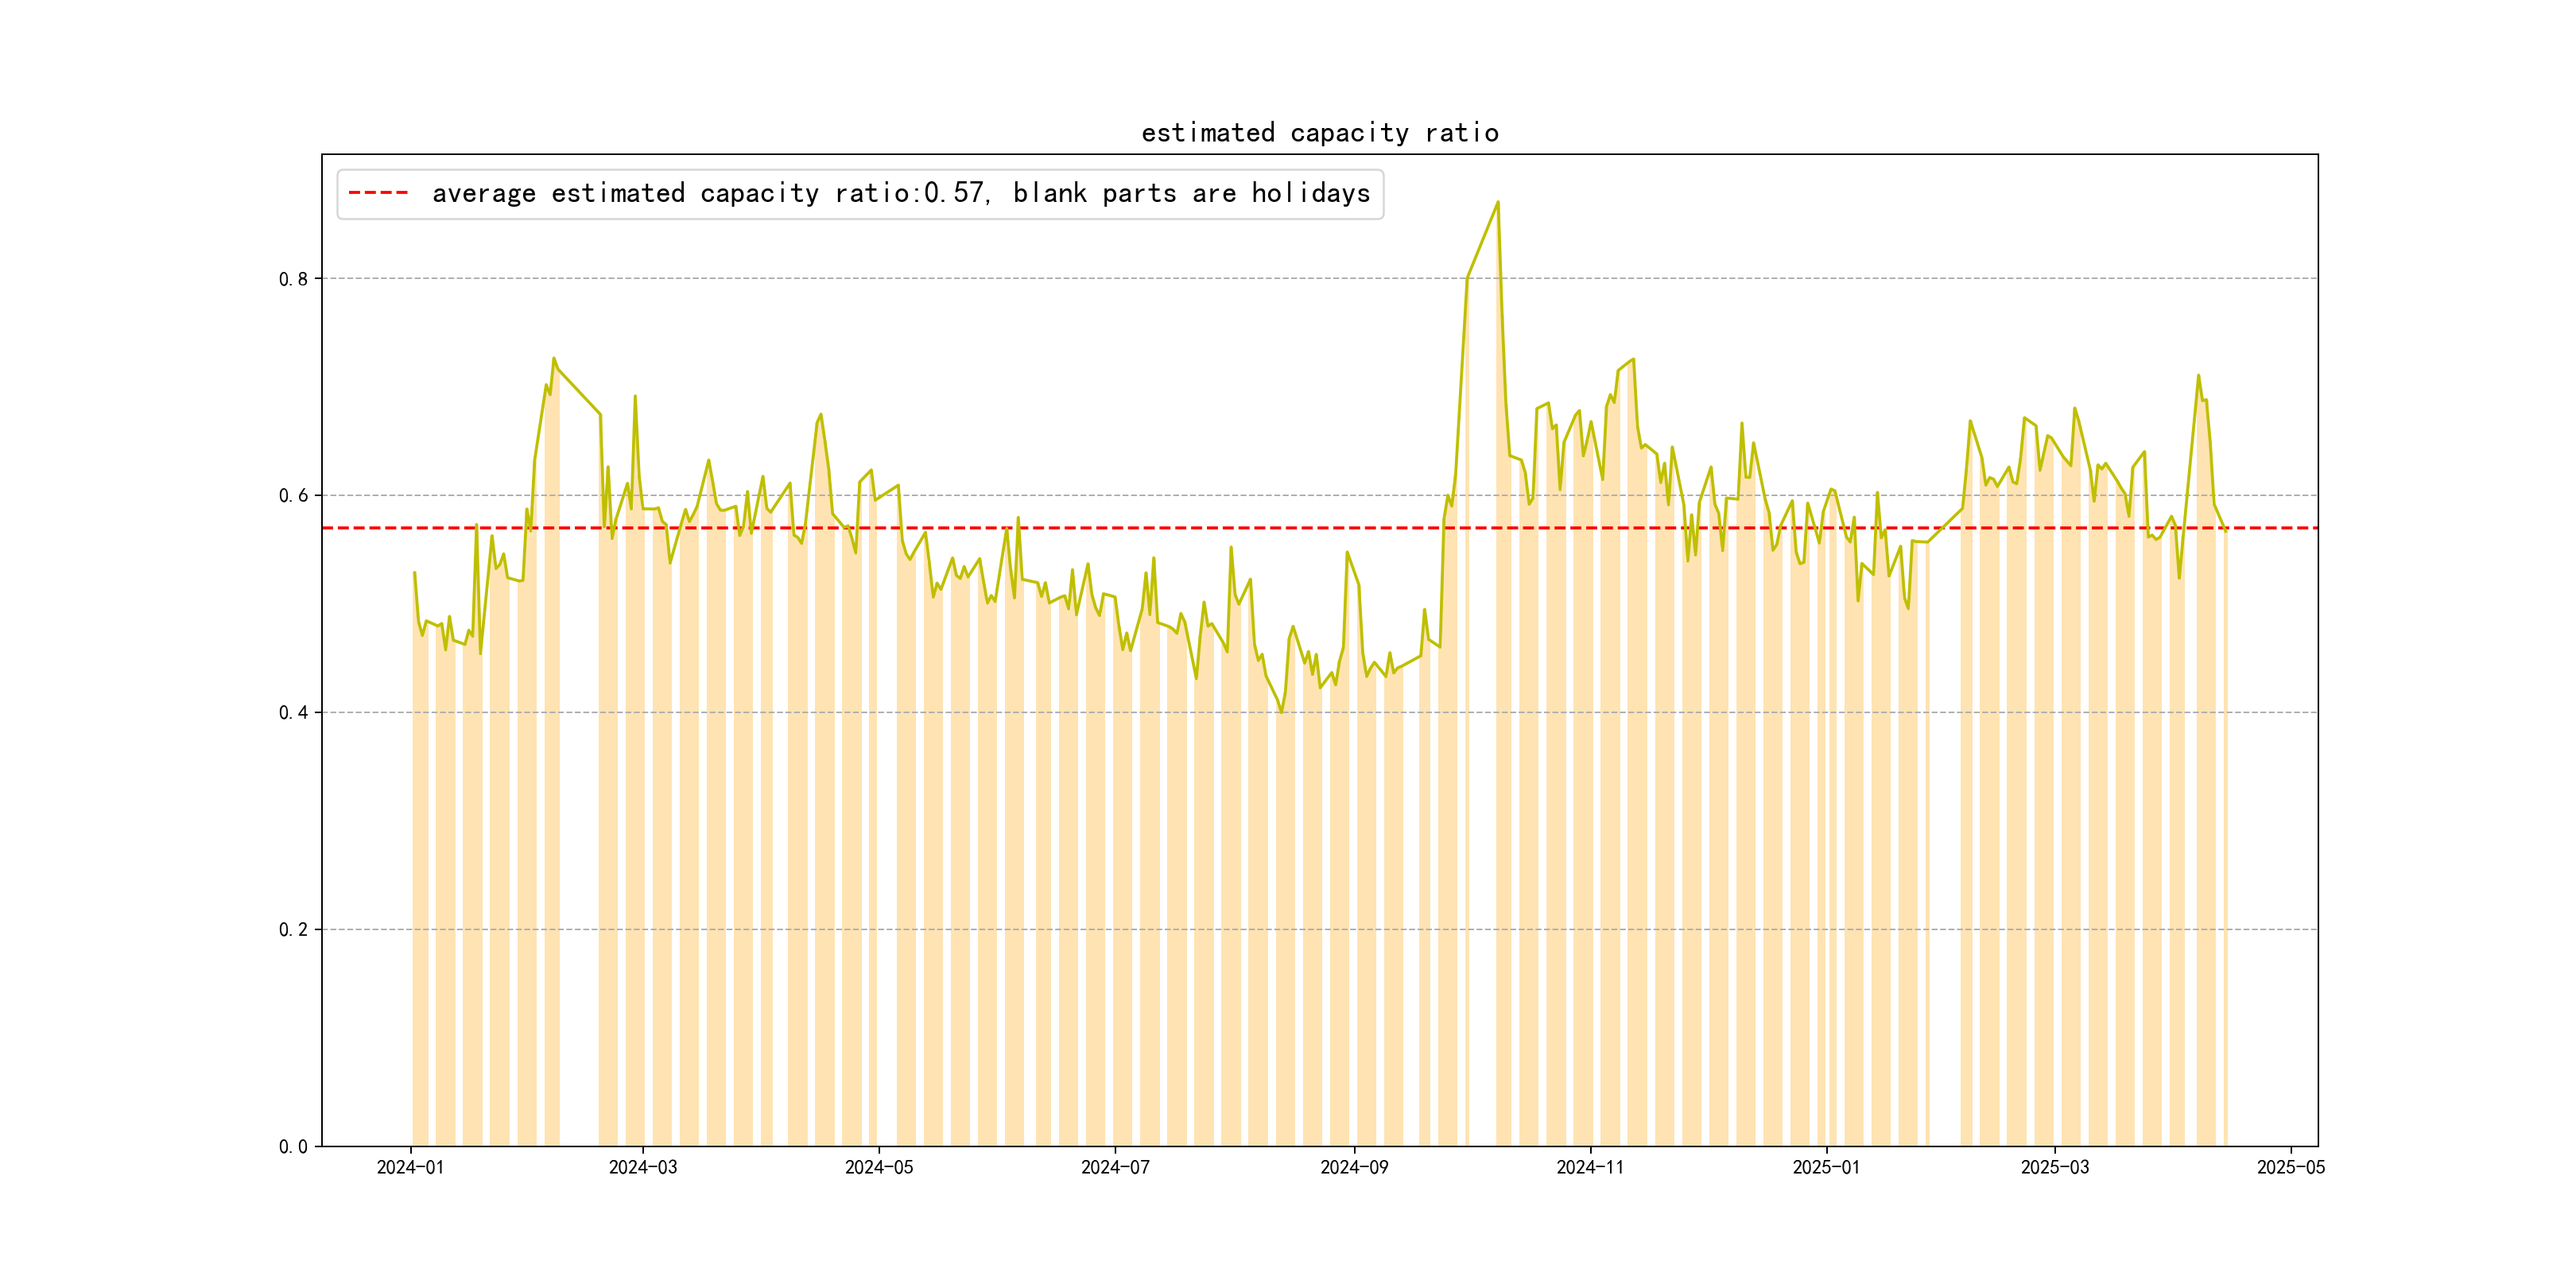Viewport: 2576px width, 1288px height.
Task: Click the 2024-07 x-axis label
Action: [x=1115, y=1167]
